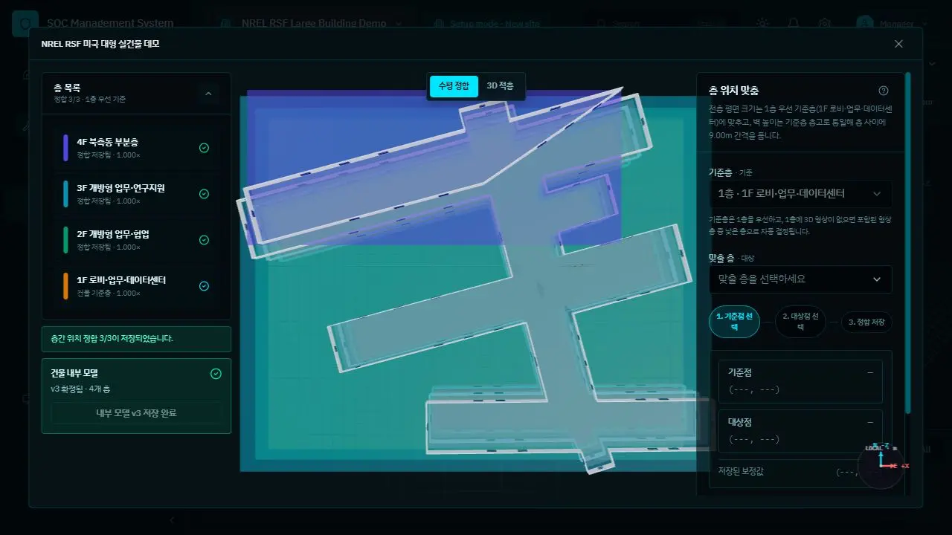Click the blue color bar of the 3F floor
The image size is (952, 535).
[65, 194]
